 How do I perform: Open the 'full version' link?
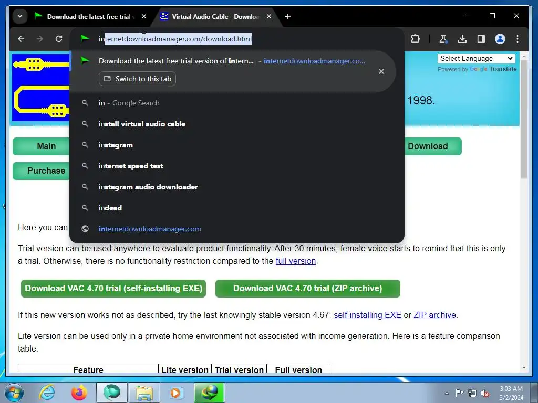click(x=296, y=261)
